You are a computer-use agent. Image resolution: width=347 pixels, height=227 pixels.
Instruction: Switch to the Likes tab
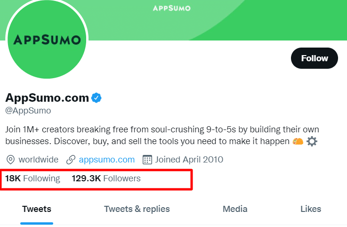point(311,209)
